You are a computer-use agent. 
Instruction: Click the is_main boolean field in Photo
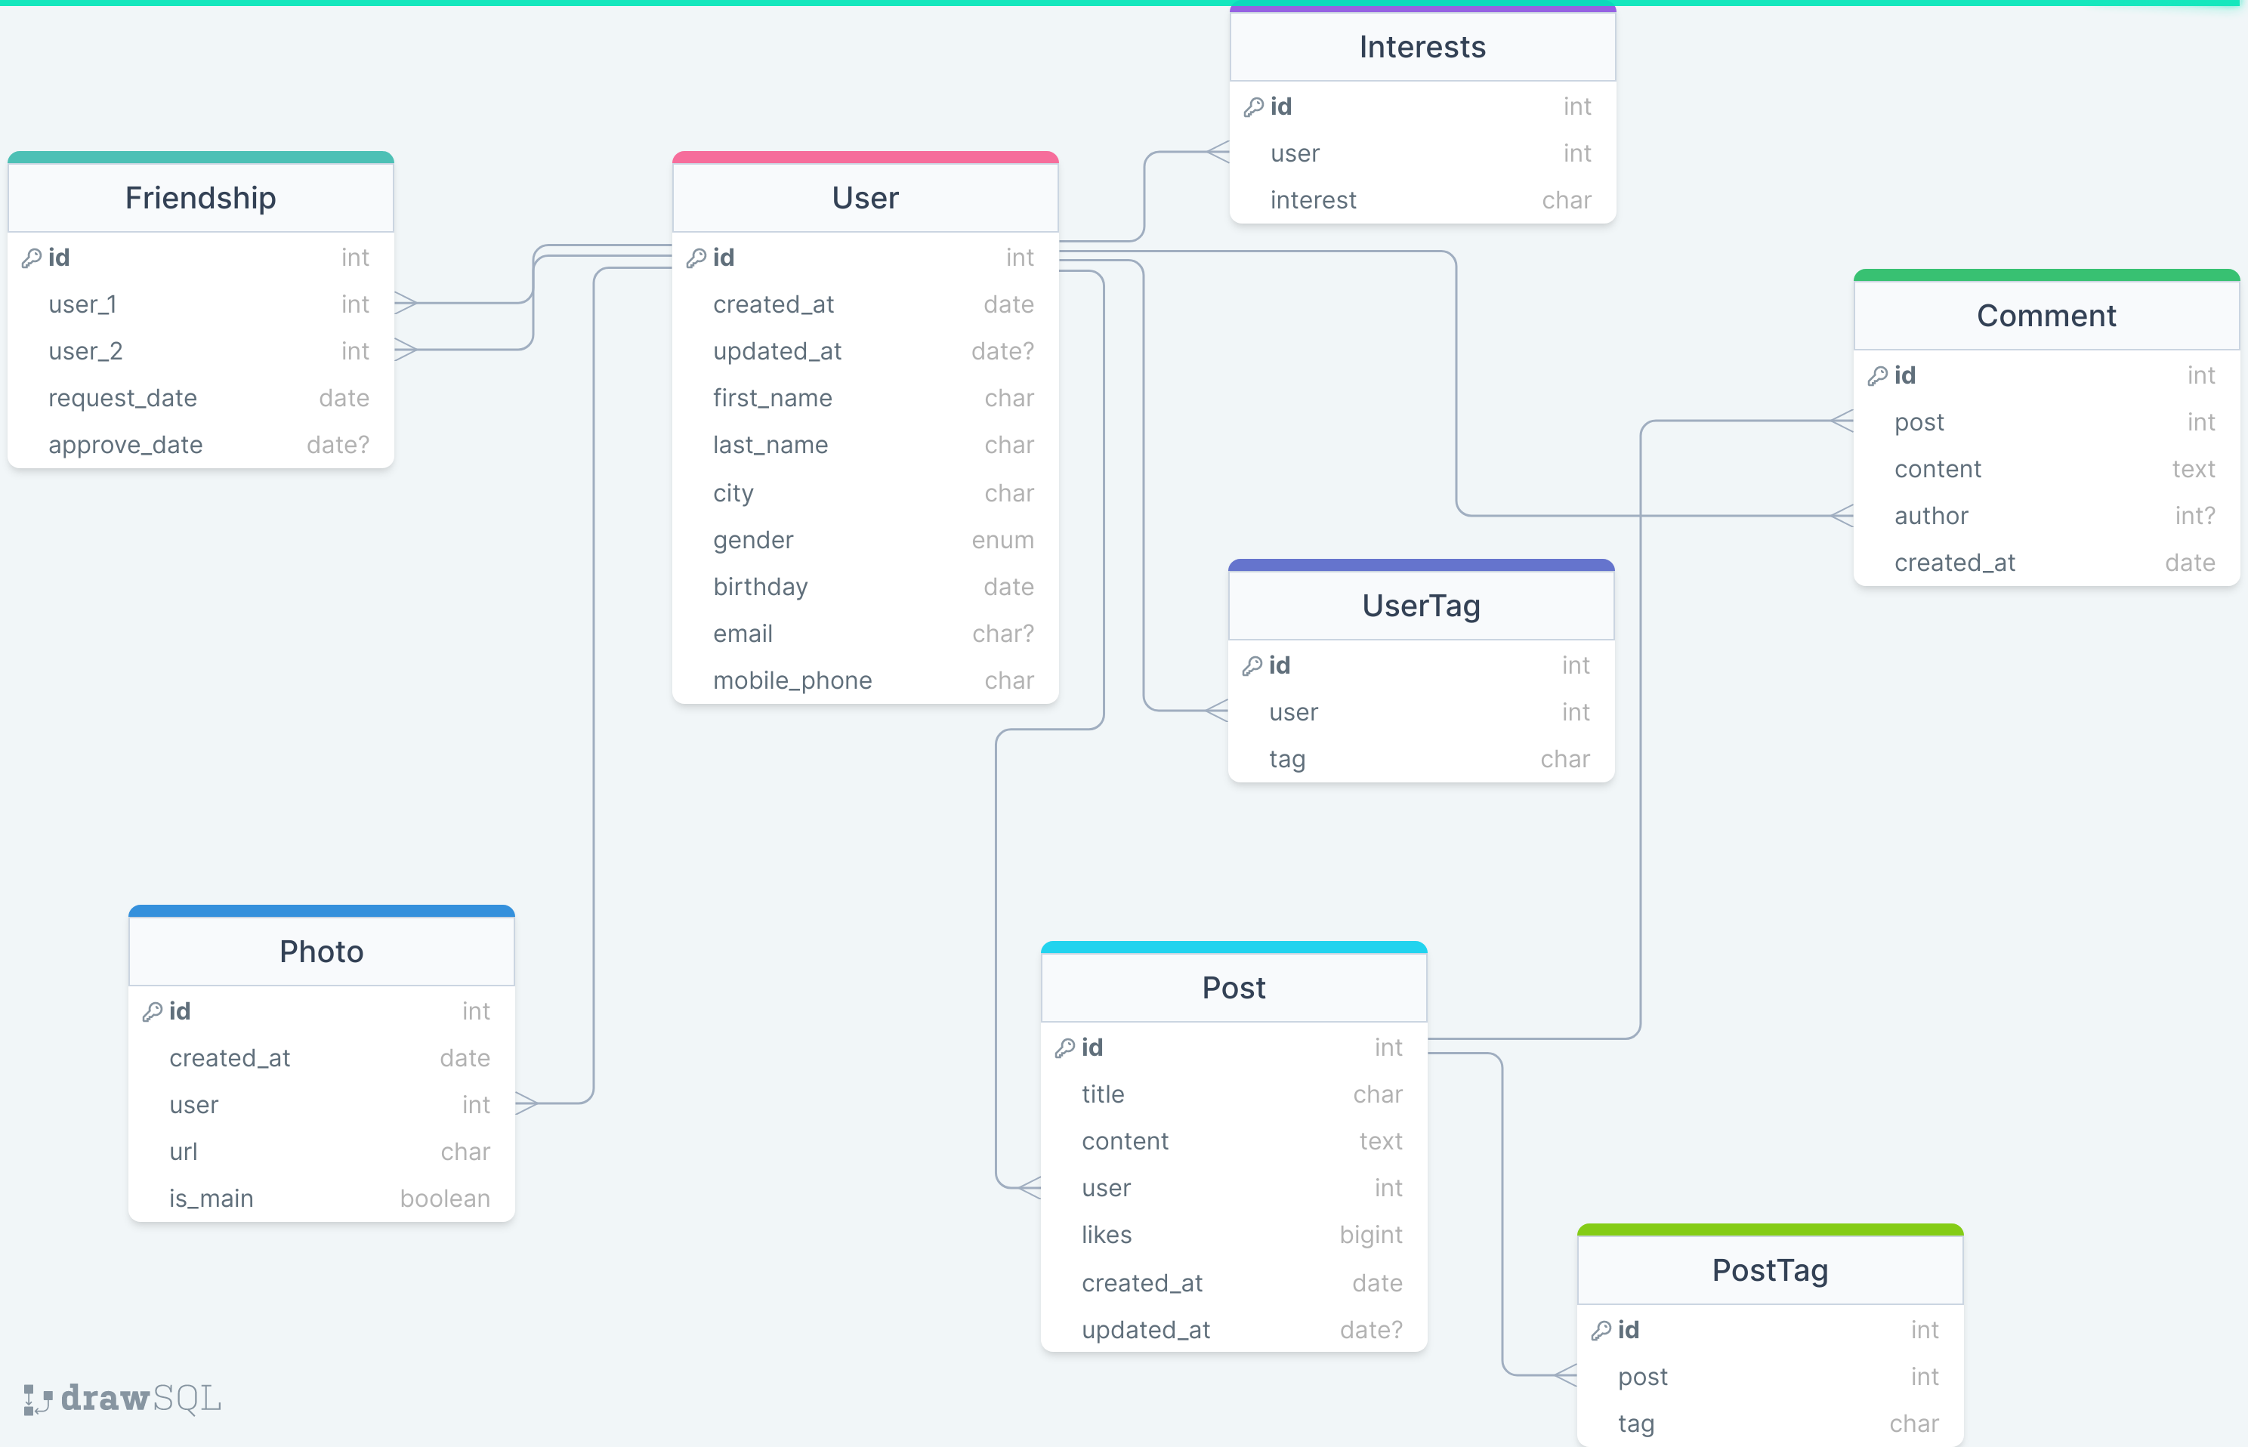click(211, 1198)
